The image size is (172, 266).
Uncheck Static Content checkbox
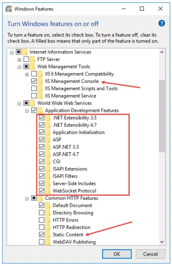pyautogui.click(x=42, y=234)
